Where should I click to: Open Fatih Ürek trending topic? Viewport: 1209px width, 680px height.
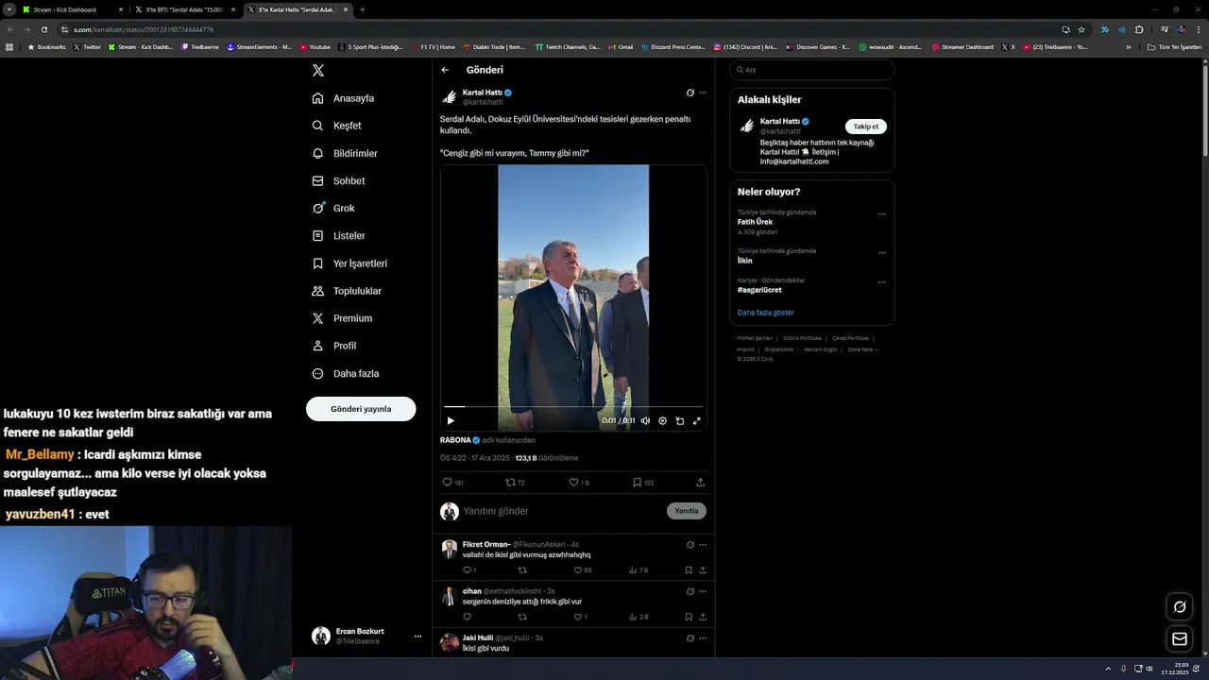coord(755,222)
